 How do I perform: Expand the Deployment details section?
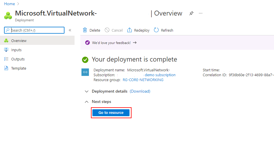(x=87, y=91)
